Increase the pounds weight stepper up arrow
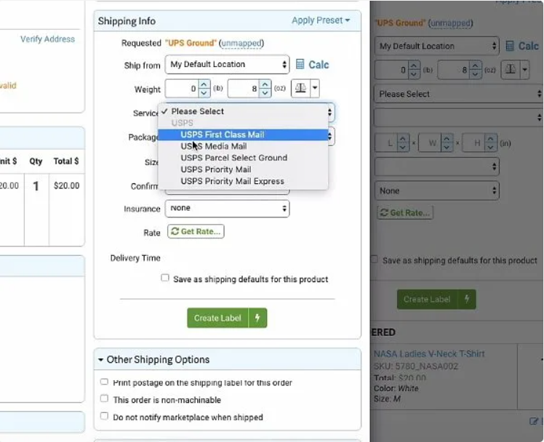 click(204, 84)
